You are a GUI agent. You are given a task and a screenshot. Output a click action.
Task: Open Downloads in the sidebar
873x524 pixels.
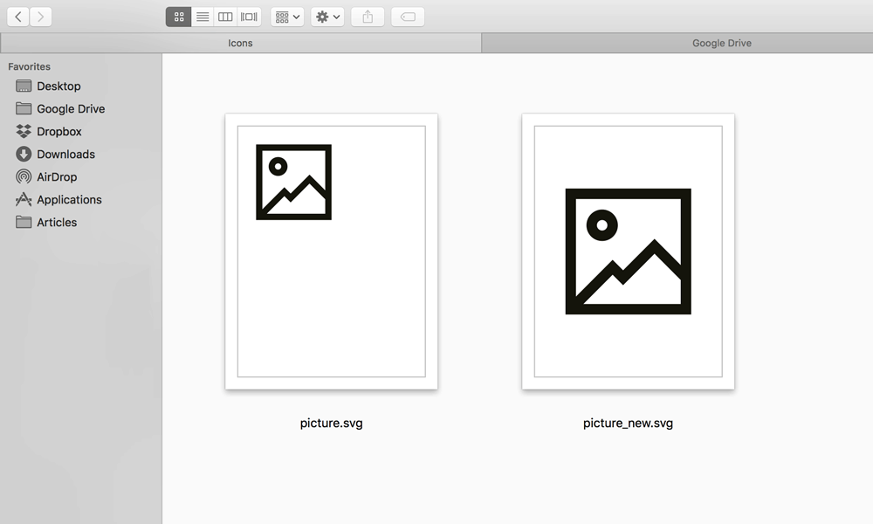tap(80, 155)
